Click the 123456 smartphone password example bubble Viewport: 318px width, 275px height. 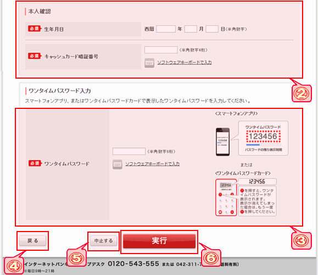click(263, 138)
